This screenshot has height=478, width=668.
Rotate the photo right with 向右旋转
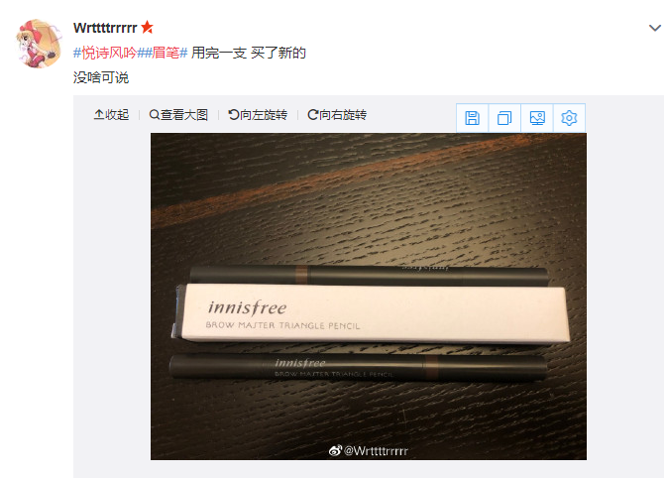(x=337, y=115)
